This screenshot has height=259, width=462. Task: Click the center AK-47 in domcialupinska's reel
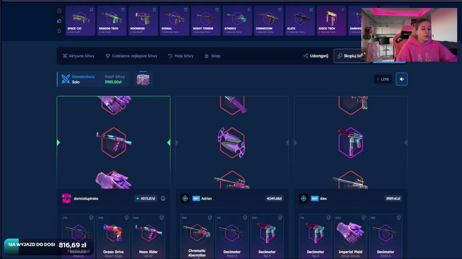114,142
